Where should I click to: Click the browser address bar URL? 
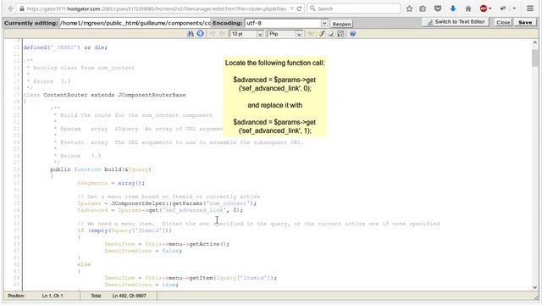[x=156, y=8]
